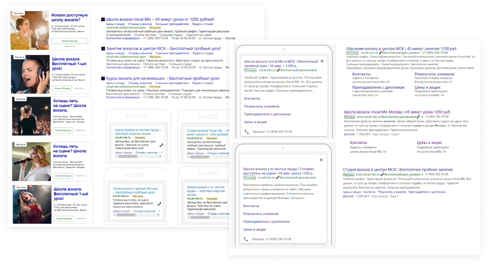The height and width of the screenshot is (264, 488).
Task: Click 'Детский' under 'Школа вокала Vocal Mix Москва' ad
Action: 349,134
